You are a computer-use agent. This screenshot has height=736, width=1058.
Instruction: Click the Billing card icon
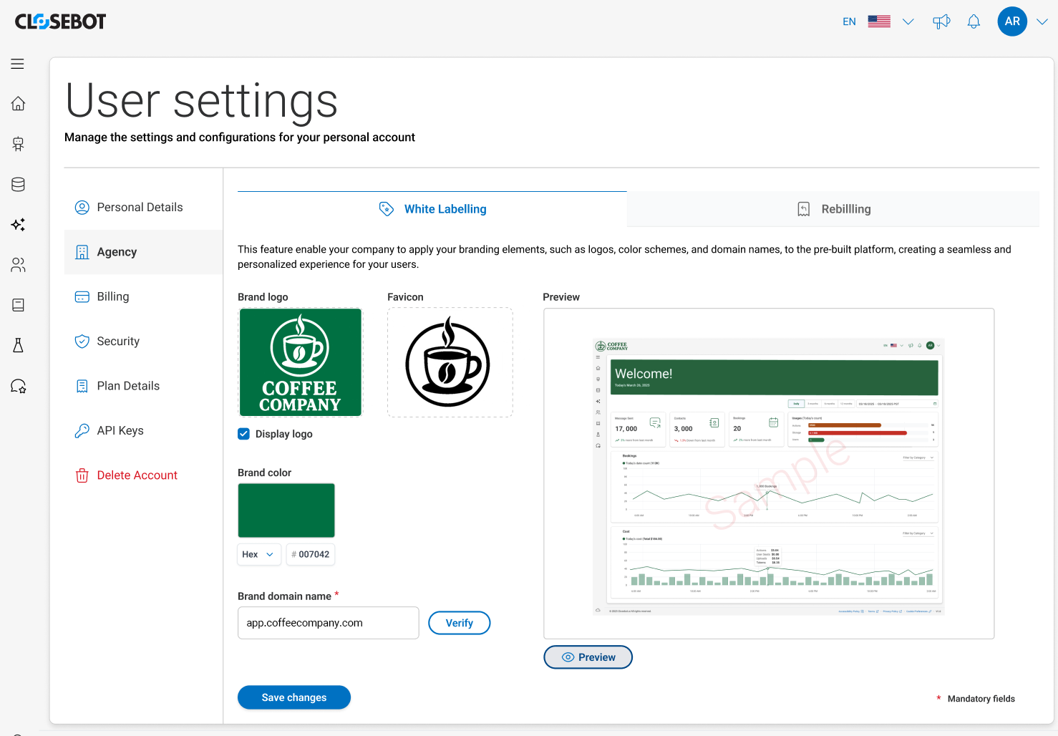(82, 296)
